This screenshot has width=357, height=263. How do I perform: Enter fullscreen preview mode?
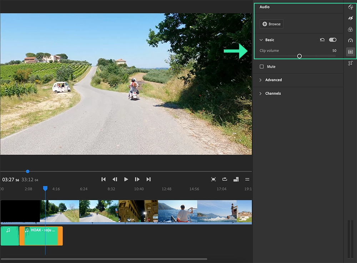[214, 179]
